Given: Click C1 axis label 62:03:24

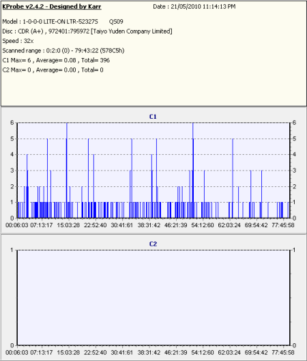Looking at the screenshot, I should coord(229,225).
